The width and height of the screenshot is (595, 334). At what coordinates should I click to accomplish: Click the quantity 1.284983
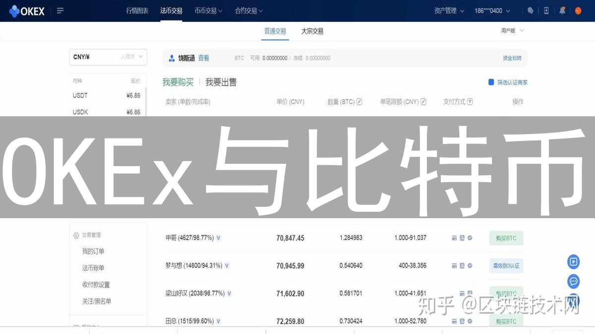pos(351,238)
